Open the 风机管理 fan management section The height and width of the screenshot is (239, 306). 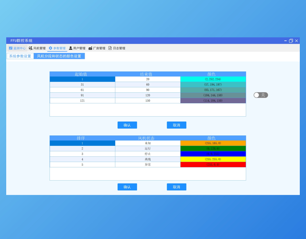click(x=37, y=48)
